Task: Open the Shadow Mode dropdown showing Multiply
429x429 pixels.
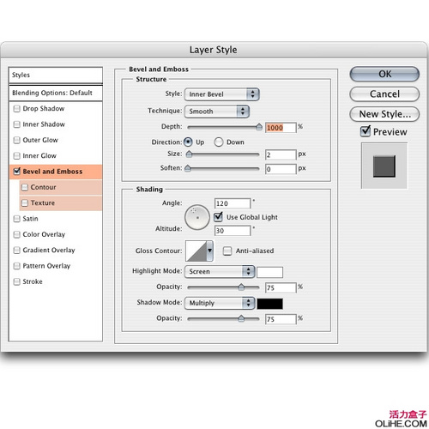Action: tap(220, 303)
